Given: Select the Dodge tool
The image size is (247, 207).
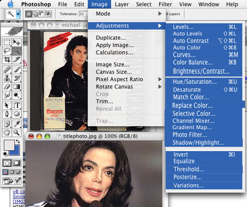Looking at the screenshot, I should pyautogui.click(x=17, y=95).
